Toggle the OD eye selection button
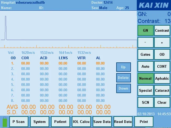Viewport: 171px width, 128px height. point(162,54)
